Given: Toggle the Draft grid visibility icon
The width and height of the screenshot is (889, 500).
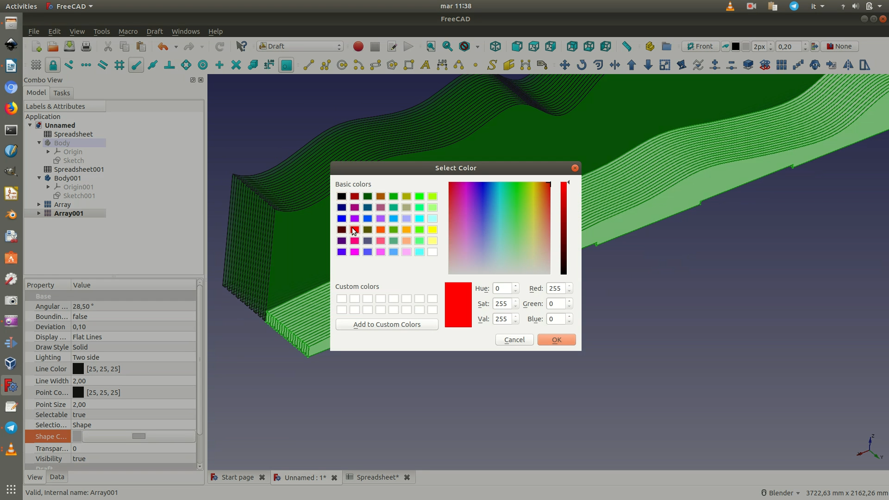Looking at the screenshot, I should (x=36, y=65).
